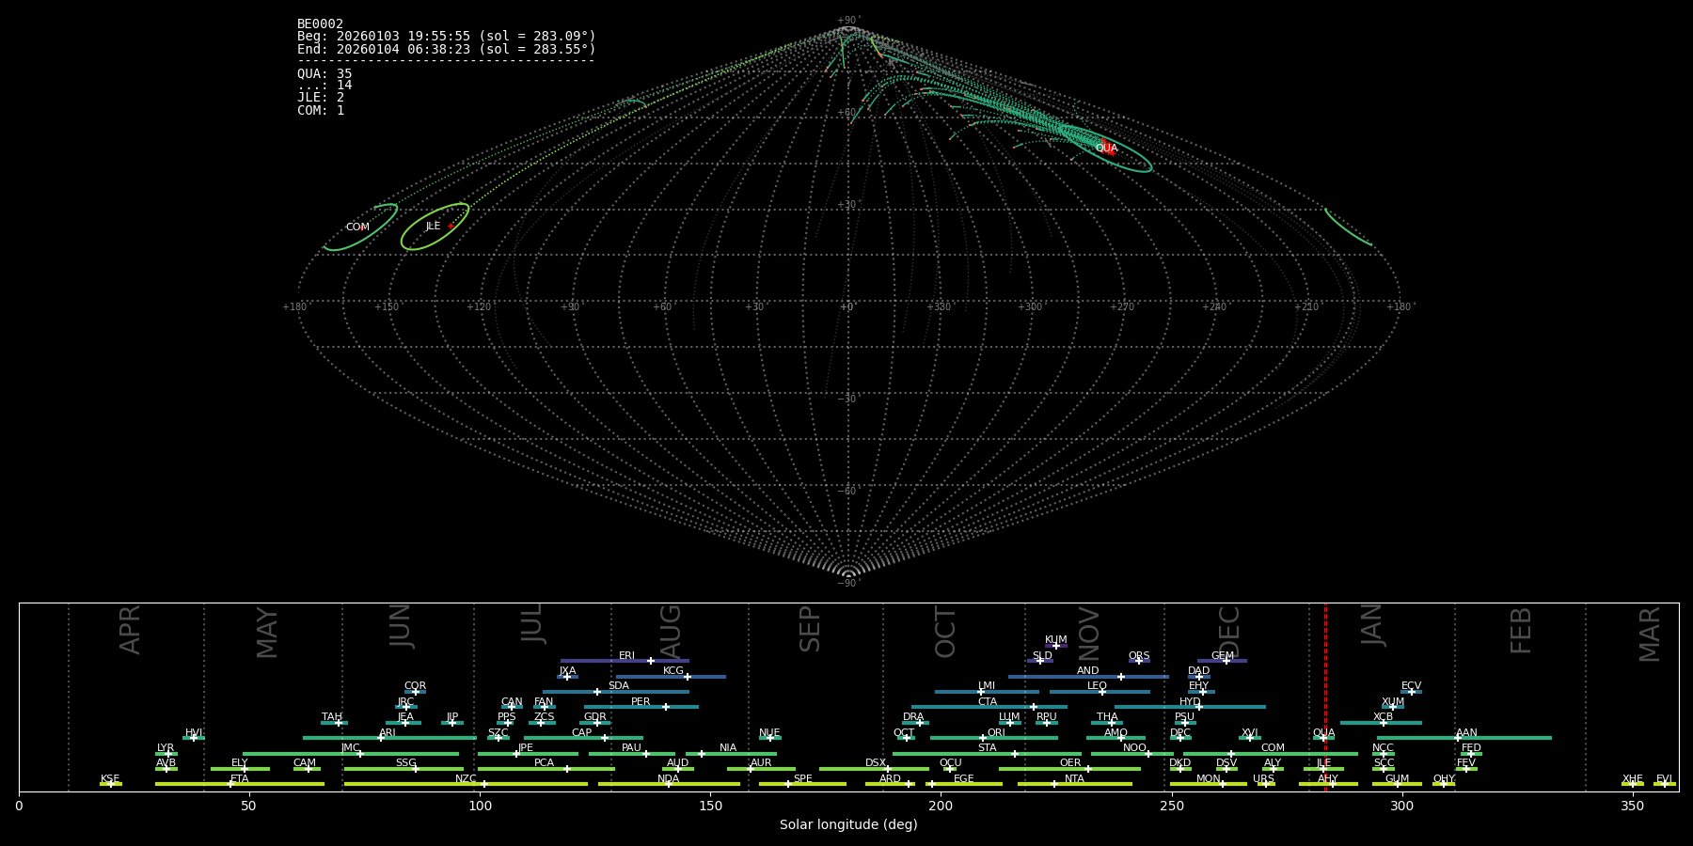Click the LEO shower label in the timeline
Viewport: 1693px width, 846px height.
(1097, 686)
